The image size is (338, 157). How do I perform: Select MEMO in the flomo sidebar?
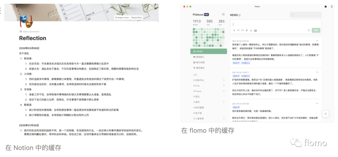point(209,52)
